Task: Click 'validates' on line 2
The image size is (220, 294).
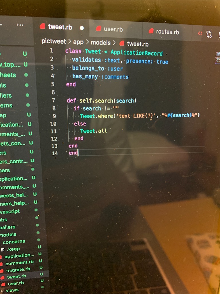Action: [87, 60]
